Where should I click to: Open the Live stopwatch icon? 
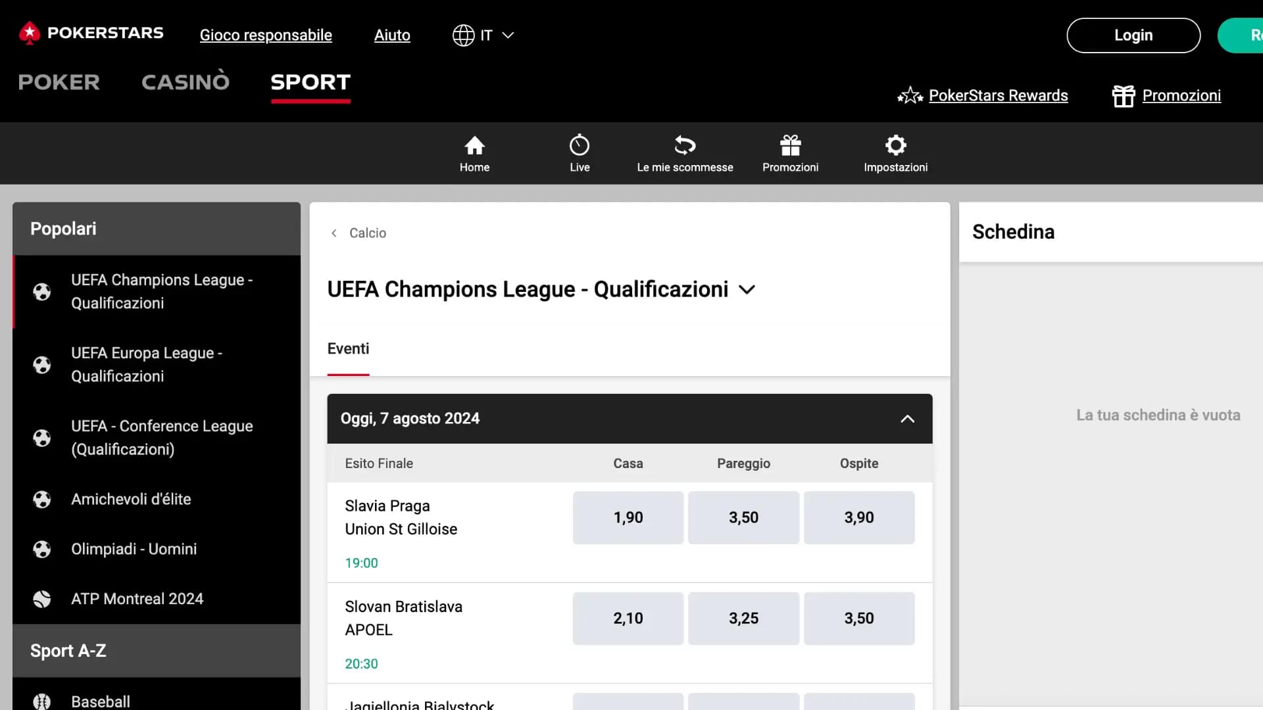point(580,145)
